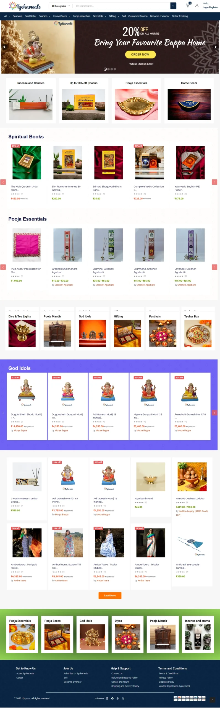Advance Spiritual Books carousel right arrow
This screenshot has height=709, width=220.
214,182
